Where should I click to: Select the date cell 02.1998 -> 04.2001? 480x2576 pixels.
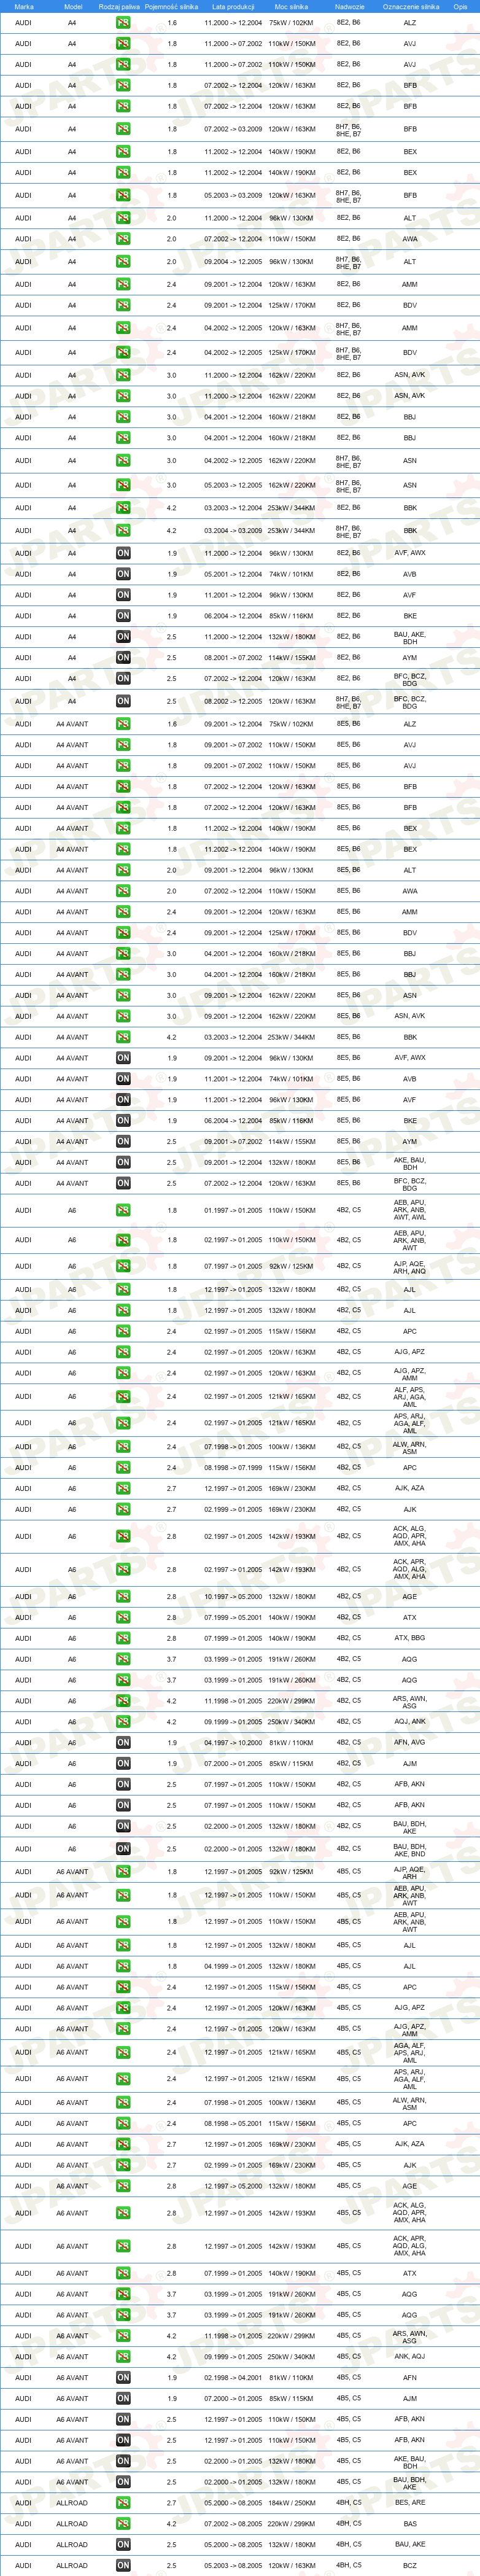point(233,2378)
